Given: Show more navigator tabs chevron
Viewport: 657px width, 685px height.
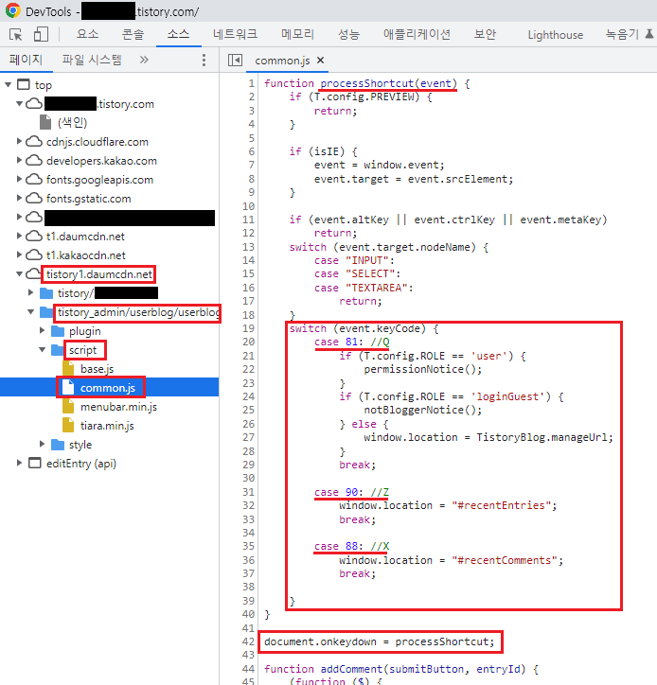Looking at the screenshot, I should point(144,60).
